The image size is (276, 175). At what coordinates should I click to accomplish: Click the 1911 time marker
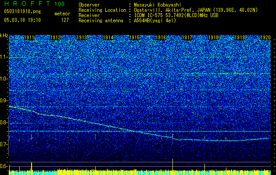click(x=29, y=38)
